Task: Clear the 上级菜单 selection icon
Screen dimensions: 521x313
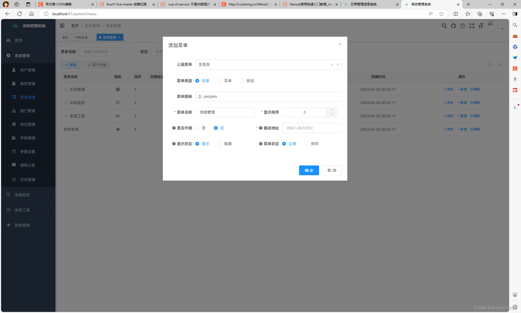Action: pyautogui.click(x=332, y=65)
